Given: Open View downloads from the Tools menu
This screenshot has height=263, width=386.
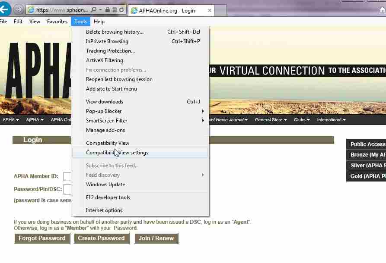Looking at the screenshot, I should pyautogui.click(x=140, y=102).
